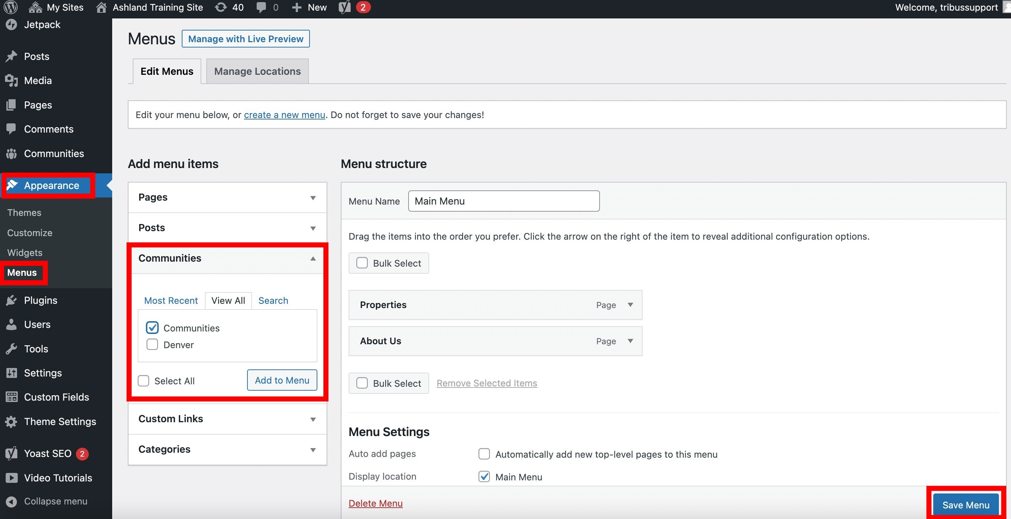This screenshot has height=519, width=1011.
Task: Open Themes submenu item
Action: 24,212
